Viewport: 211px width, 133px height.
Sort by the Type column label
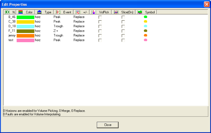coord(48,12)
